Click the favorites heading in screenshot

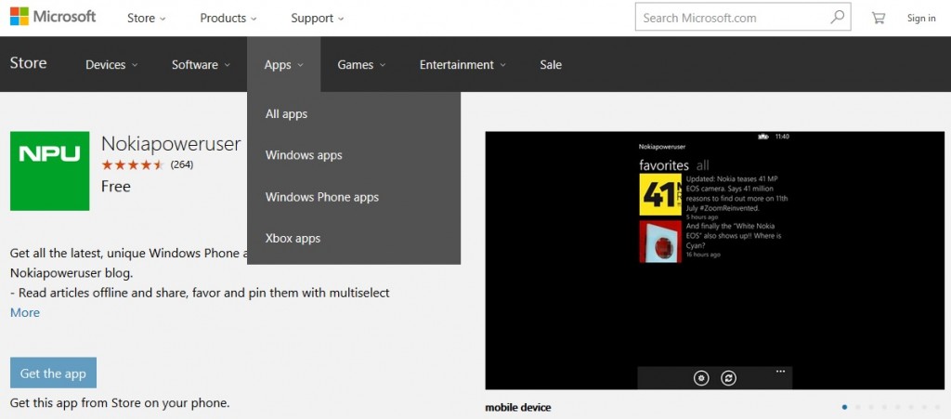coord(664,165)
